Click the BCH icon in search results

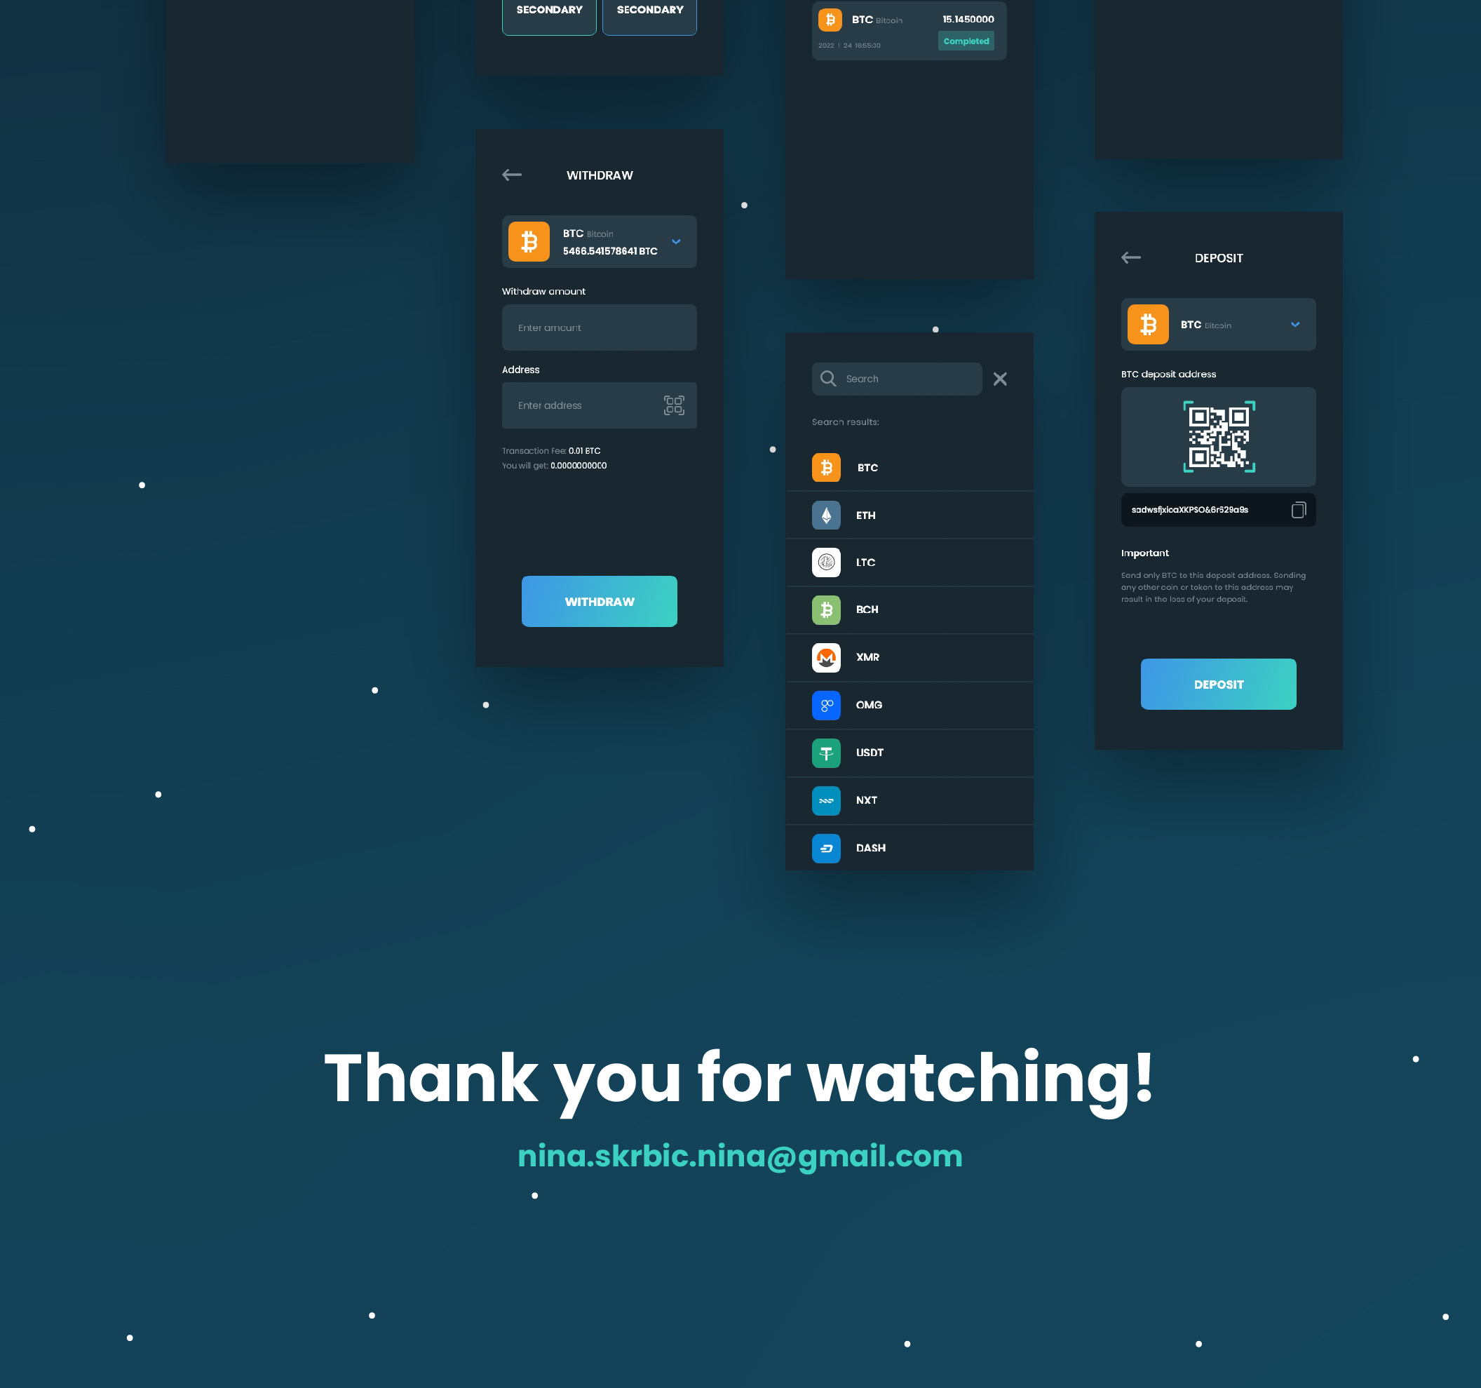coord(827,609)
